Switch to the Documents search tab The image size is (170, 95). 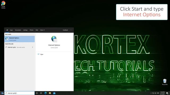tap(18, 30)
